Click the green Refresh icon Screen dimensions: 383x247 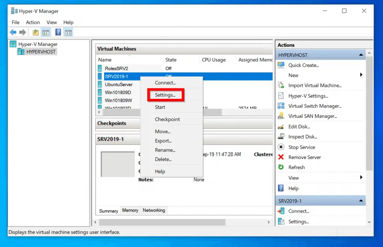tap(281, 167)
